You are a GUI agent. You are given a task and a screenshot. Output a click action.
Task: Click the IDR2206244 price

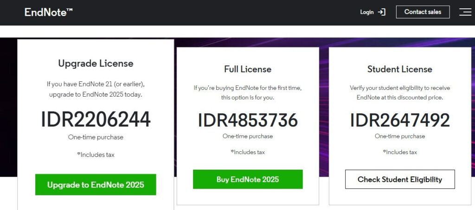(96, 119)
